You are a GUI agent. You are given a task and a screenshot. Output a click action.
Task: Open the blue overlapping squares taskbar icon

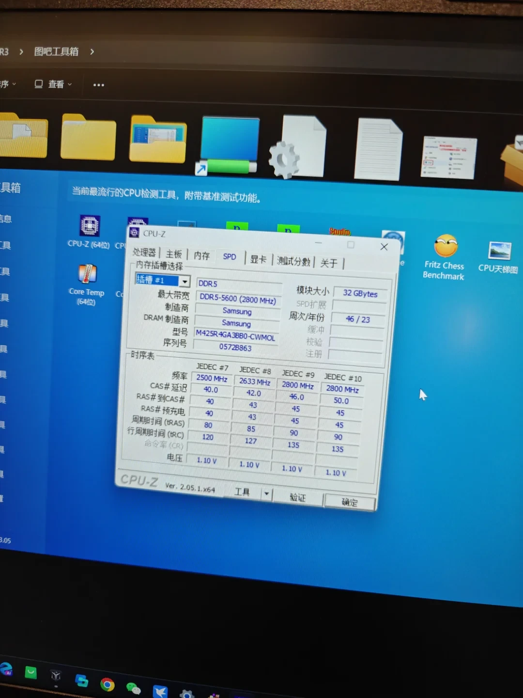click(82, 681)
